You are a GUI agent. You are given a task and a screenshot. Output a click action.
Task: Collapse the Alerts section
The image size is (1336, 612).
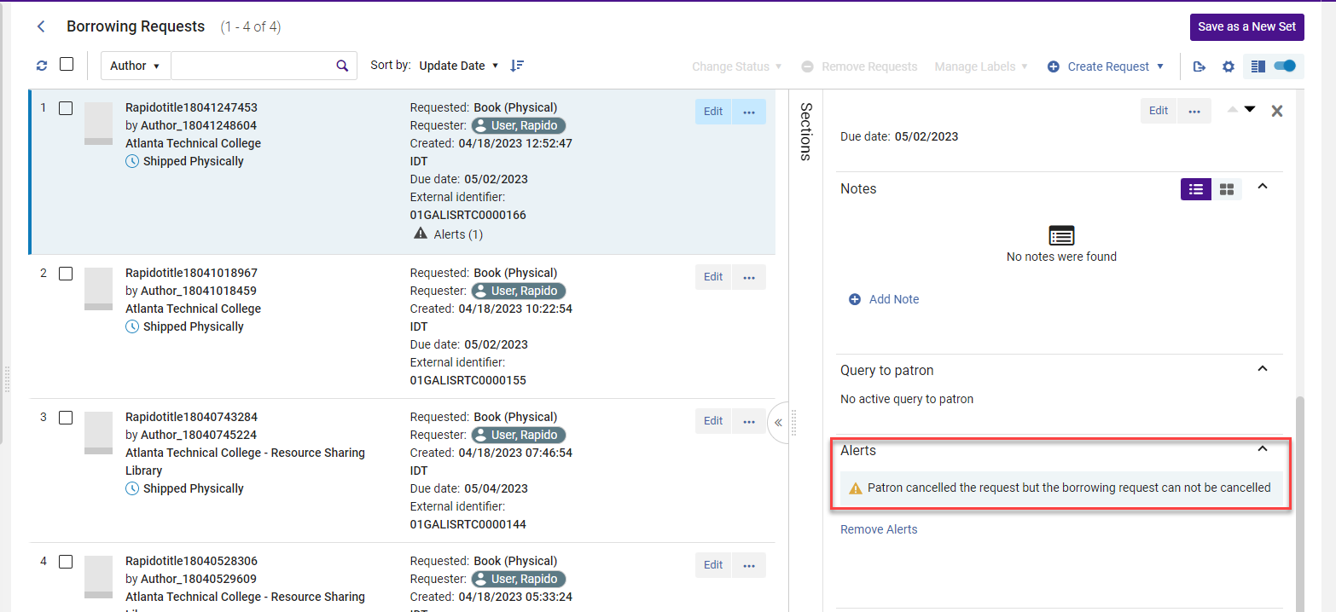(x=1263, y=449)
